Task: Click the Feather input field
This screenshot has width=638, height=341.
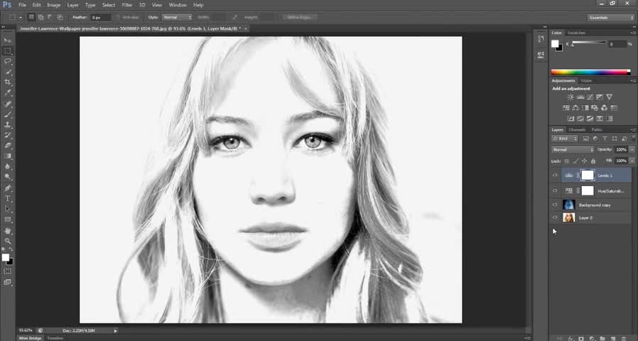Action: click(100, 18)
